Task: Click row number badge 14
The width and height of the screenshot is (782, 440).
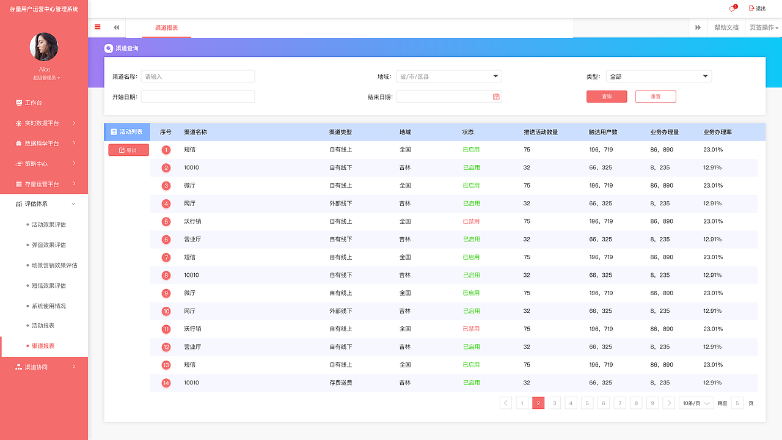Action: [166, 383]
